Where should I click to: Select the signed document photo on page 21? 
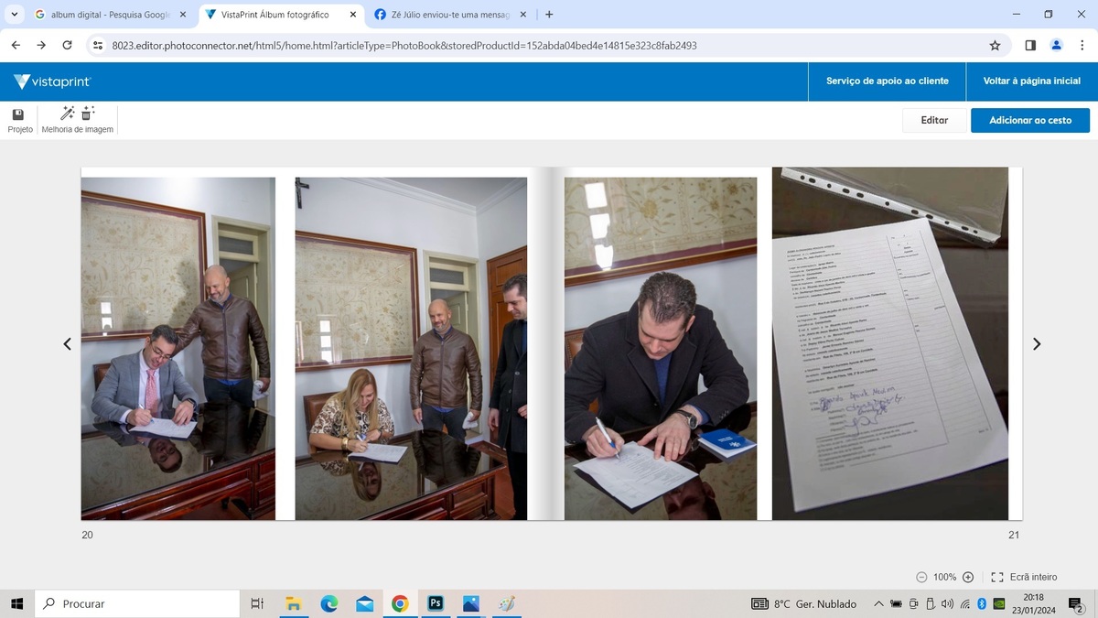889,343
